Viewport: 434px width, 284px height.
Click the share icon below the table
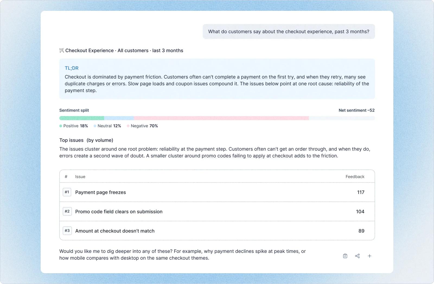pos(357,256)
